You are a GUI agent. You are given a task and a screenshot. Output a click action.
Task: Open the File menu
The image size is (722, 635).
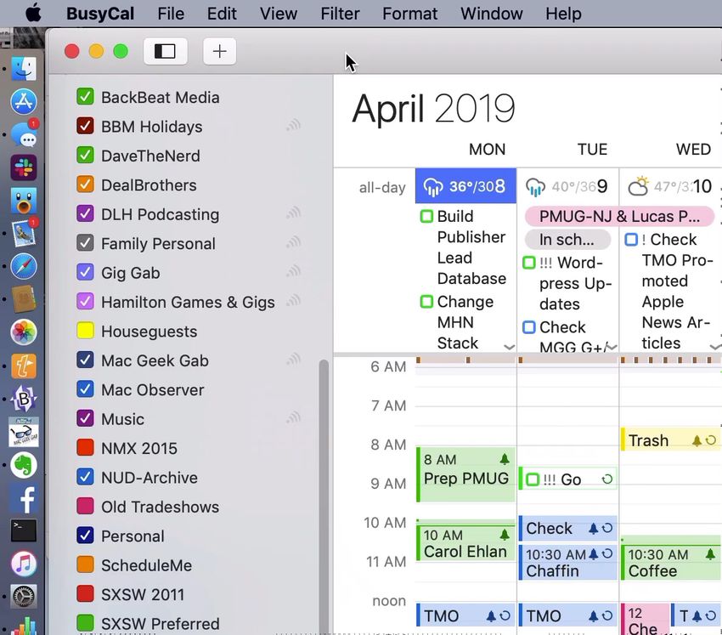(x=171, y=14)
